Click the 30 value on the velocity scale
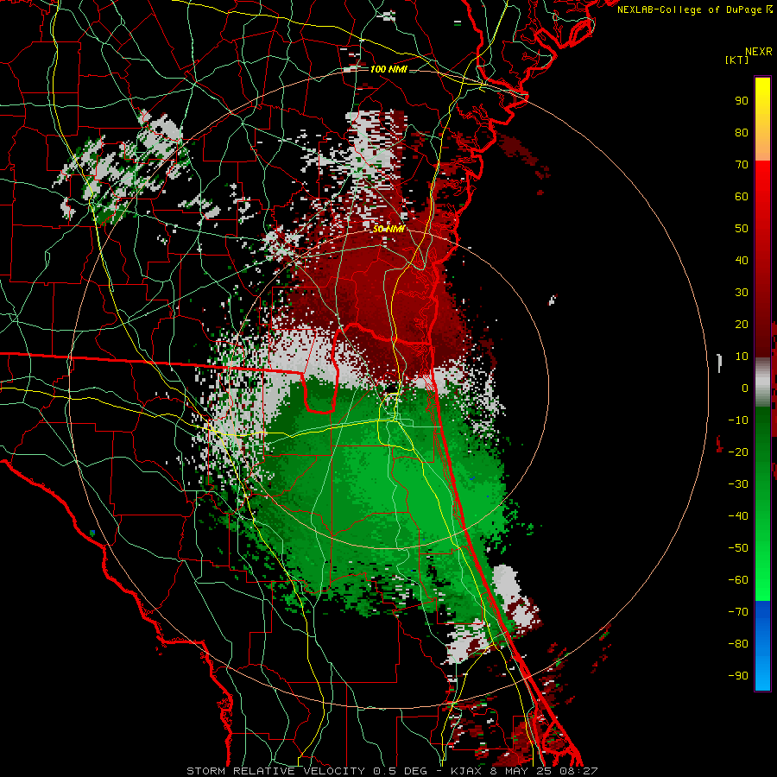777x777 pixels. (x=742, y=293)
